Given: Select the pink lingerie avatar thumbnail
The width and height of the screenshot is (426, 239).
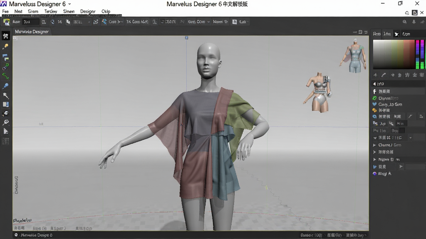Looking at the screenshot, I should pos(318,93).
